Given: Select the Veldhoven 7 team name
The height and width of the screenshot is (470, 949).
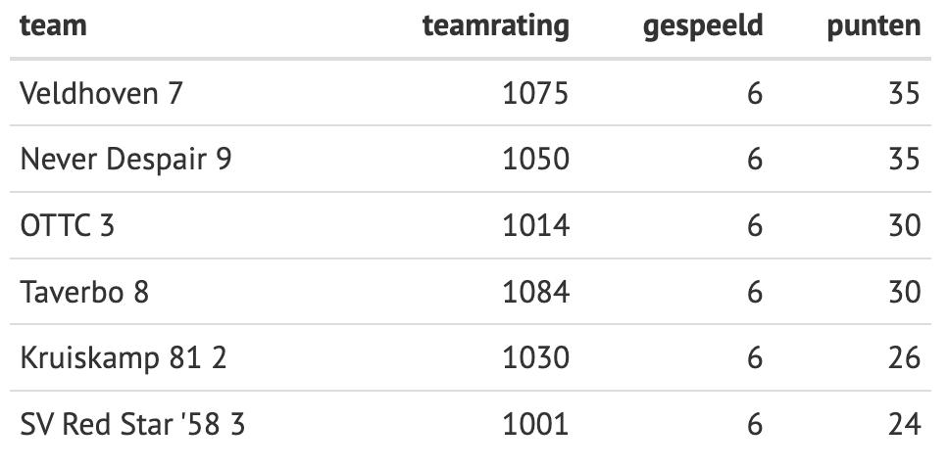Looking at the screenshot, I should click(x=101, y=94).
